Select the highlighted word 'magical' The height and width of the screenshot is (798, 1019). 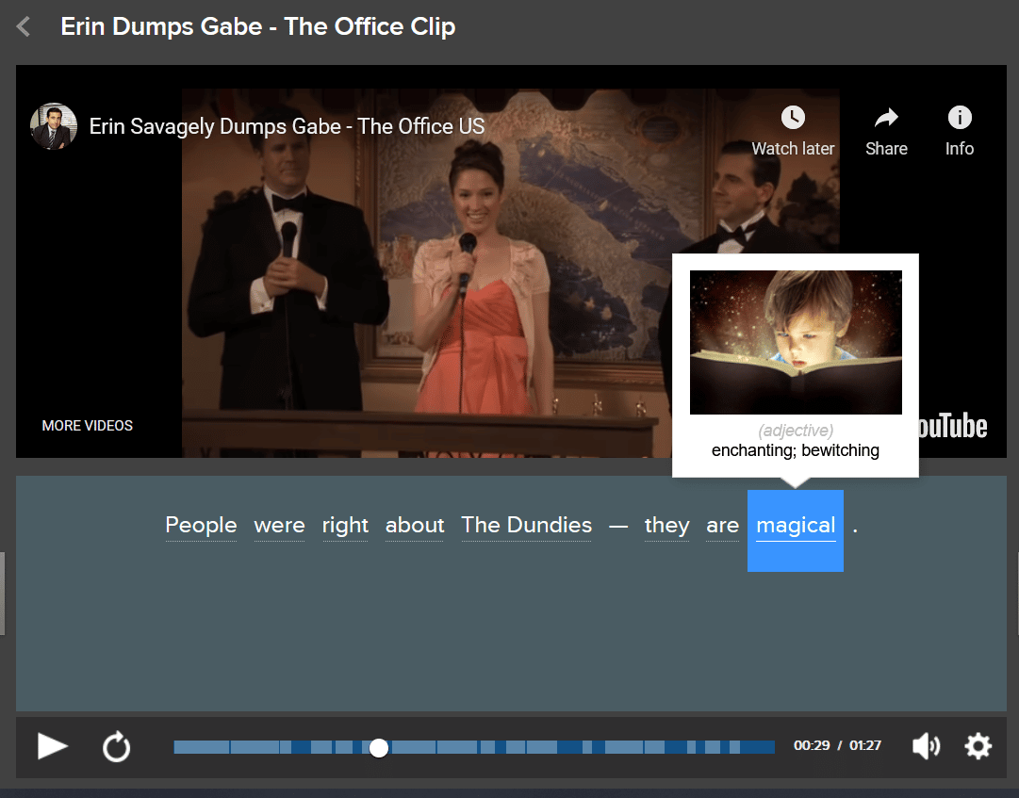tap(796, 526)
